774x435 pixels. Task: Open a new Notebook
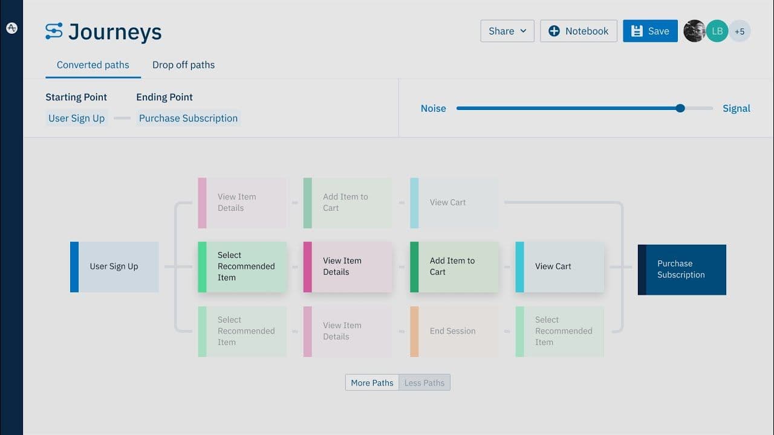[579, 31]
